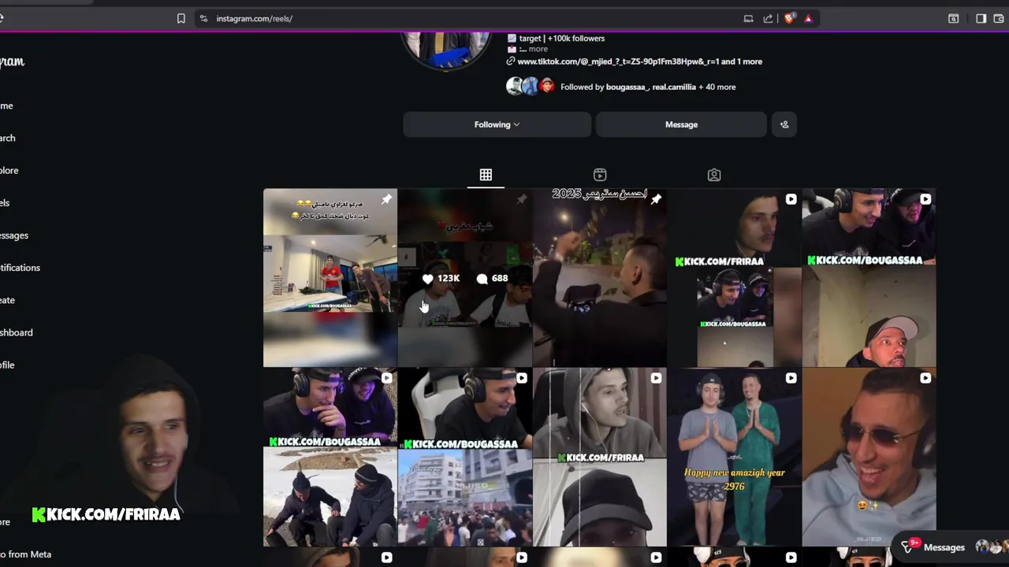
Task: Open the snow scene reel in the second row
Action: pos(330,458)
